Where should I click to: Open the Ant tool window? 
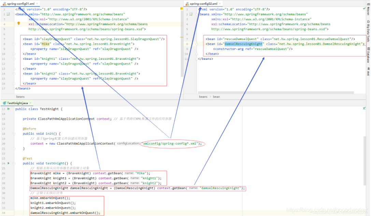[x=368, y=72]
